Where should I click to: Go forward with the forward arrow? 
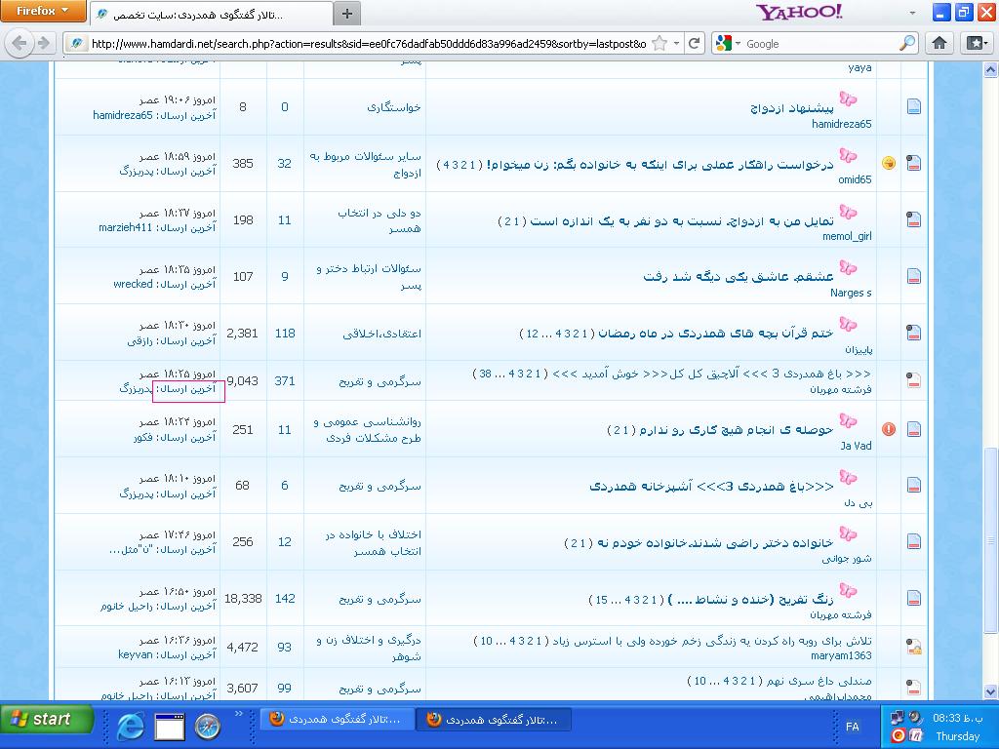(43, 43)
